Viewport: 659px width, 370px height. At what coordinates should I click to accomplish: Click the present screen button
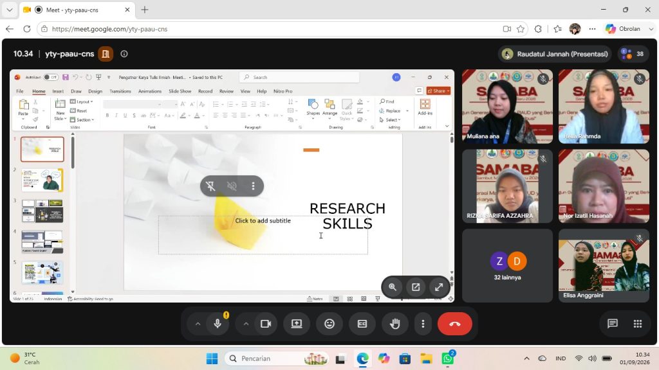[x=297, y=324]
